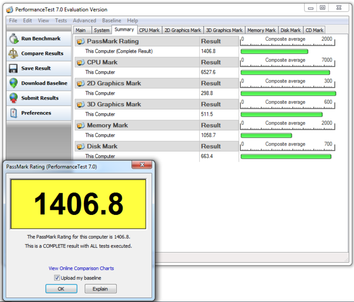
Task: Click the Submit Results label
Action: tap(40, 98)
